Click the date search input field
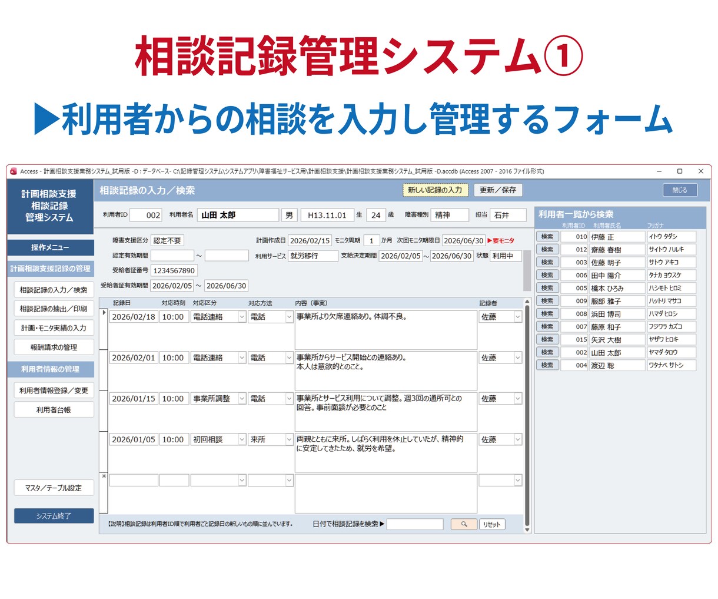Viewport: 718px width, 599px height. click(x=415, y=524)
